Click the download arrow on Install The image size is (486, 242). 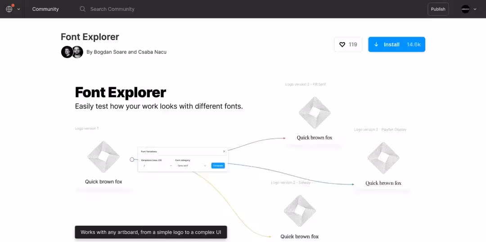tap(376, 45)
